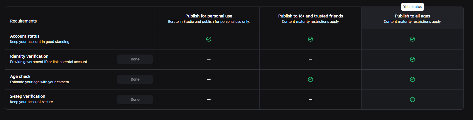Click 2-step verification dash in 16+ column
The height and width of the screenshot is (120, 473).
click(x=310, y=100)
